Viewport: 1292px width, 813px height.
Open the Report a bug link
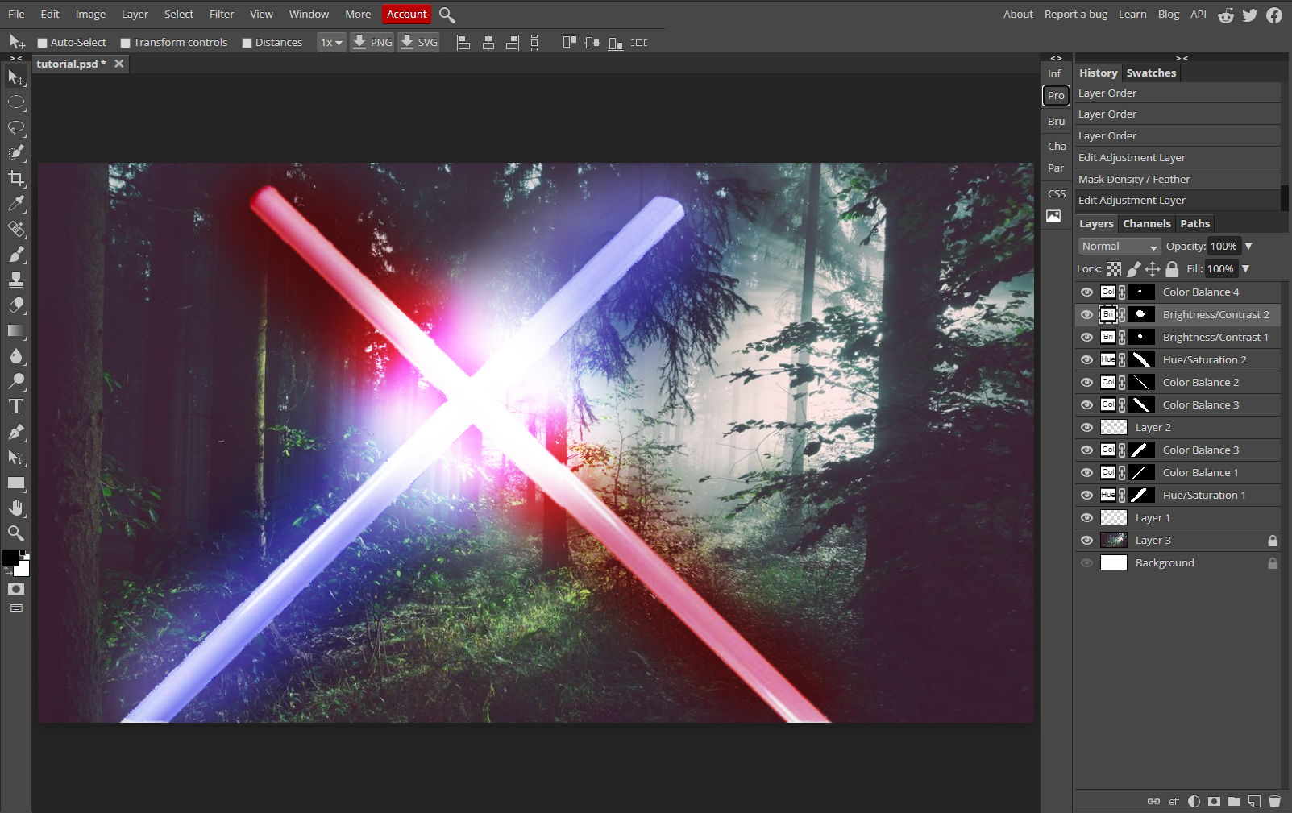coord(1076,15)
